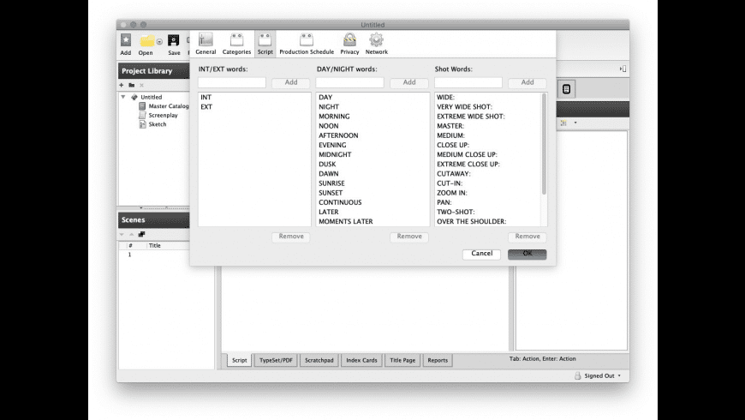Click Remove under INT/EXT words list

coord(291,237)
